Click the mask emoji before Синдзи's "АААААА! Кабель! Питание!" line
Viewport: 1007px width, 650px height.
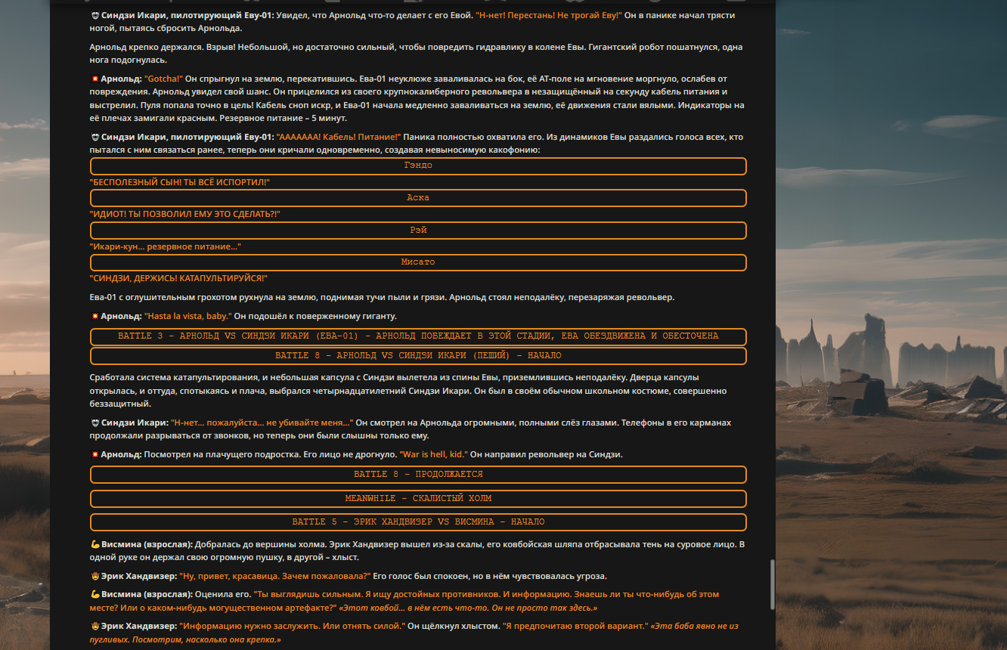[95, 137]
